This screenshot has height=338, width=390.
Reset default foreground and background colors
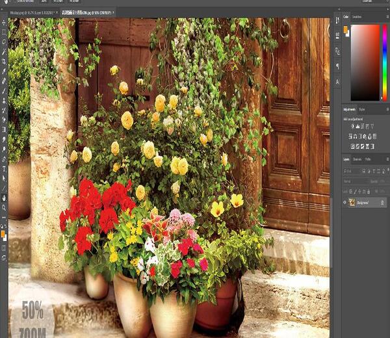point(2,226)
